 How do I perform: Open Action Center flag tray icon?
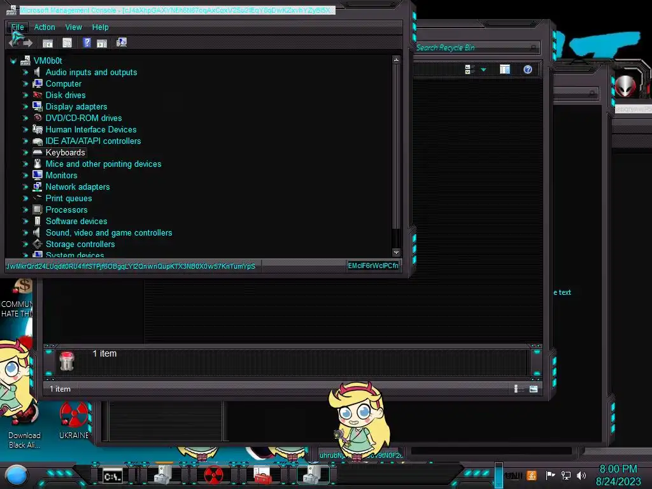point(550,475)
